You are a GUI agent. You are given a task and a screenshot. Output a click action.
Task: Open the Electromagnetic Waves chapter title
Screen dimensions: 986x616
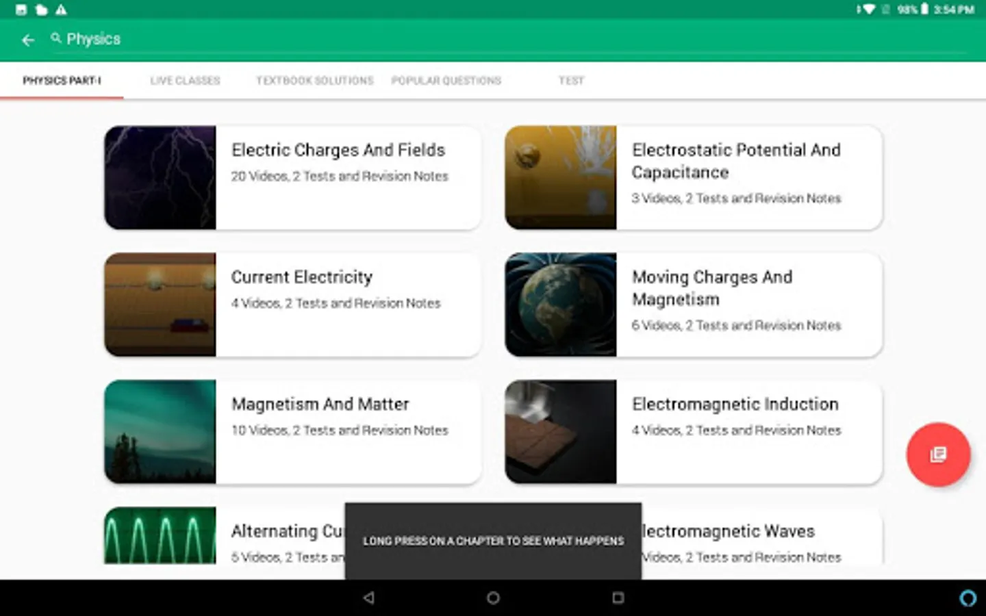[x=729, y=531]
